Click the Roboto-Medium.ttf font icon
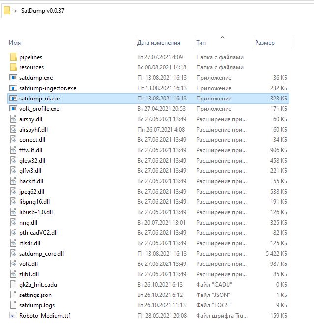This screenshot has height=329, width=314. 13,315
